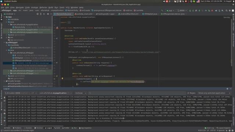Open Logcat panel settings gear
Viewport: 235px width, 132px height.
tap(227, 89)
